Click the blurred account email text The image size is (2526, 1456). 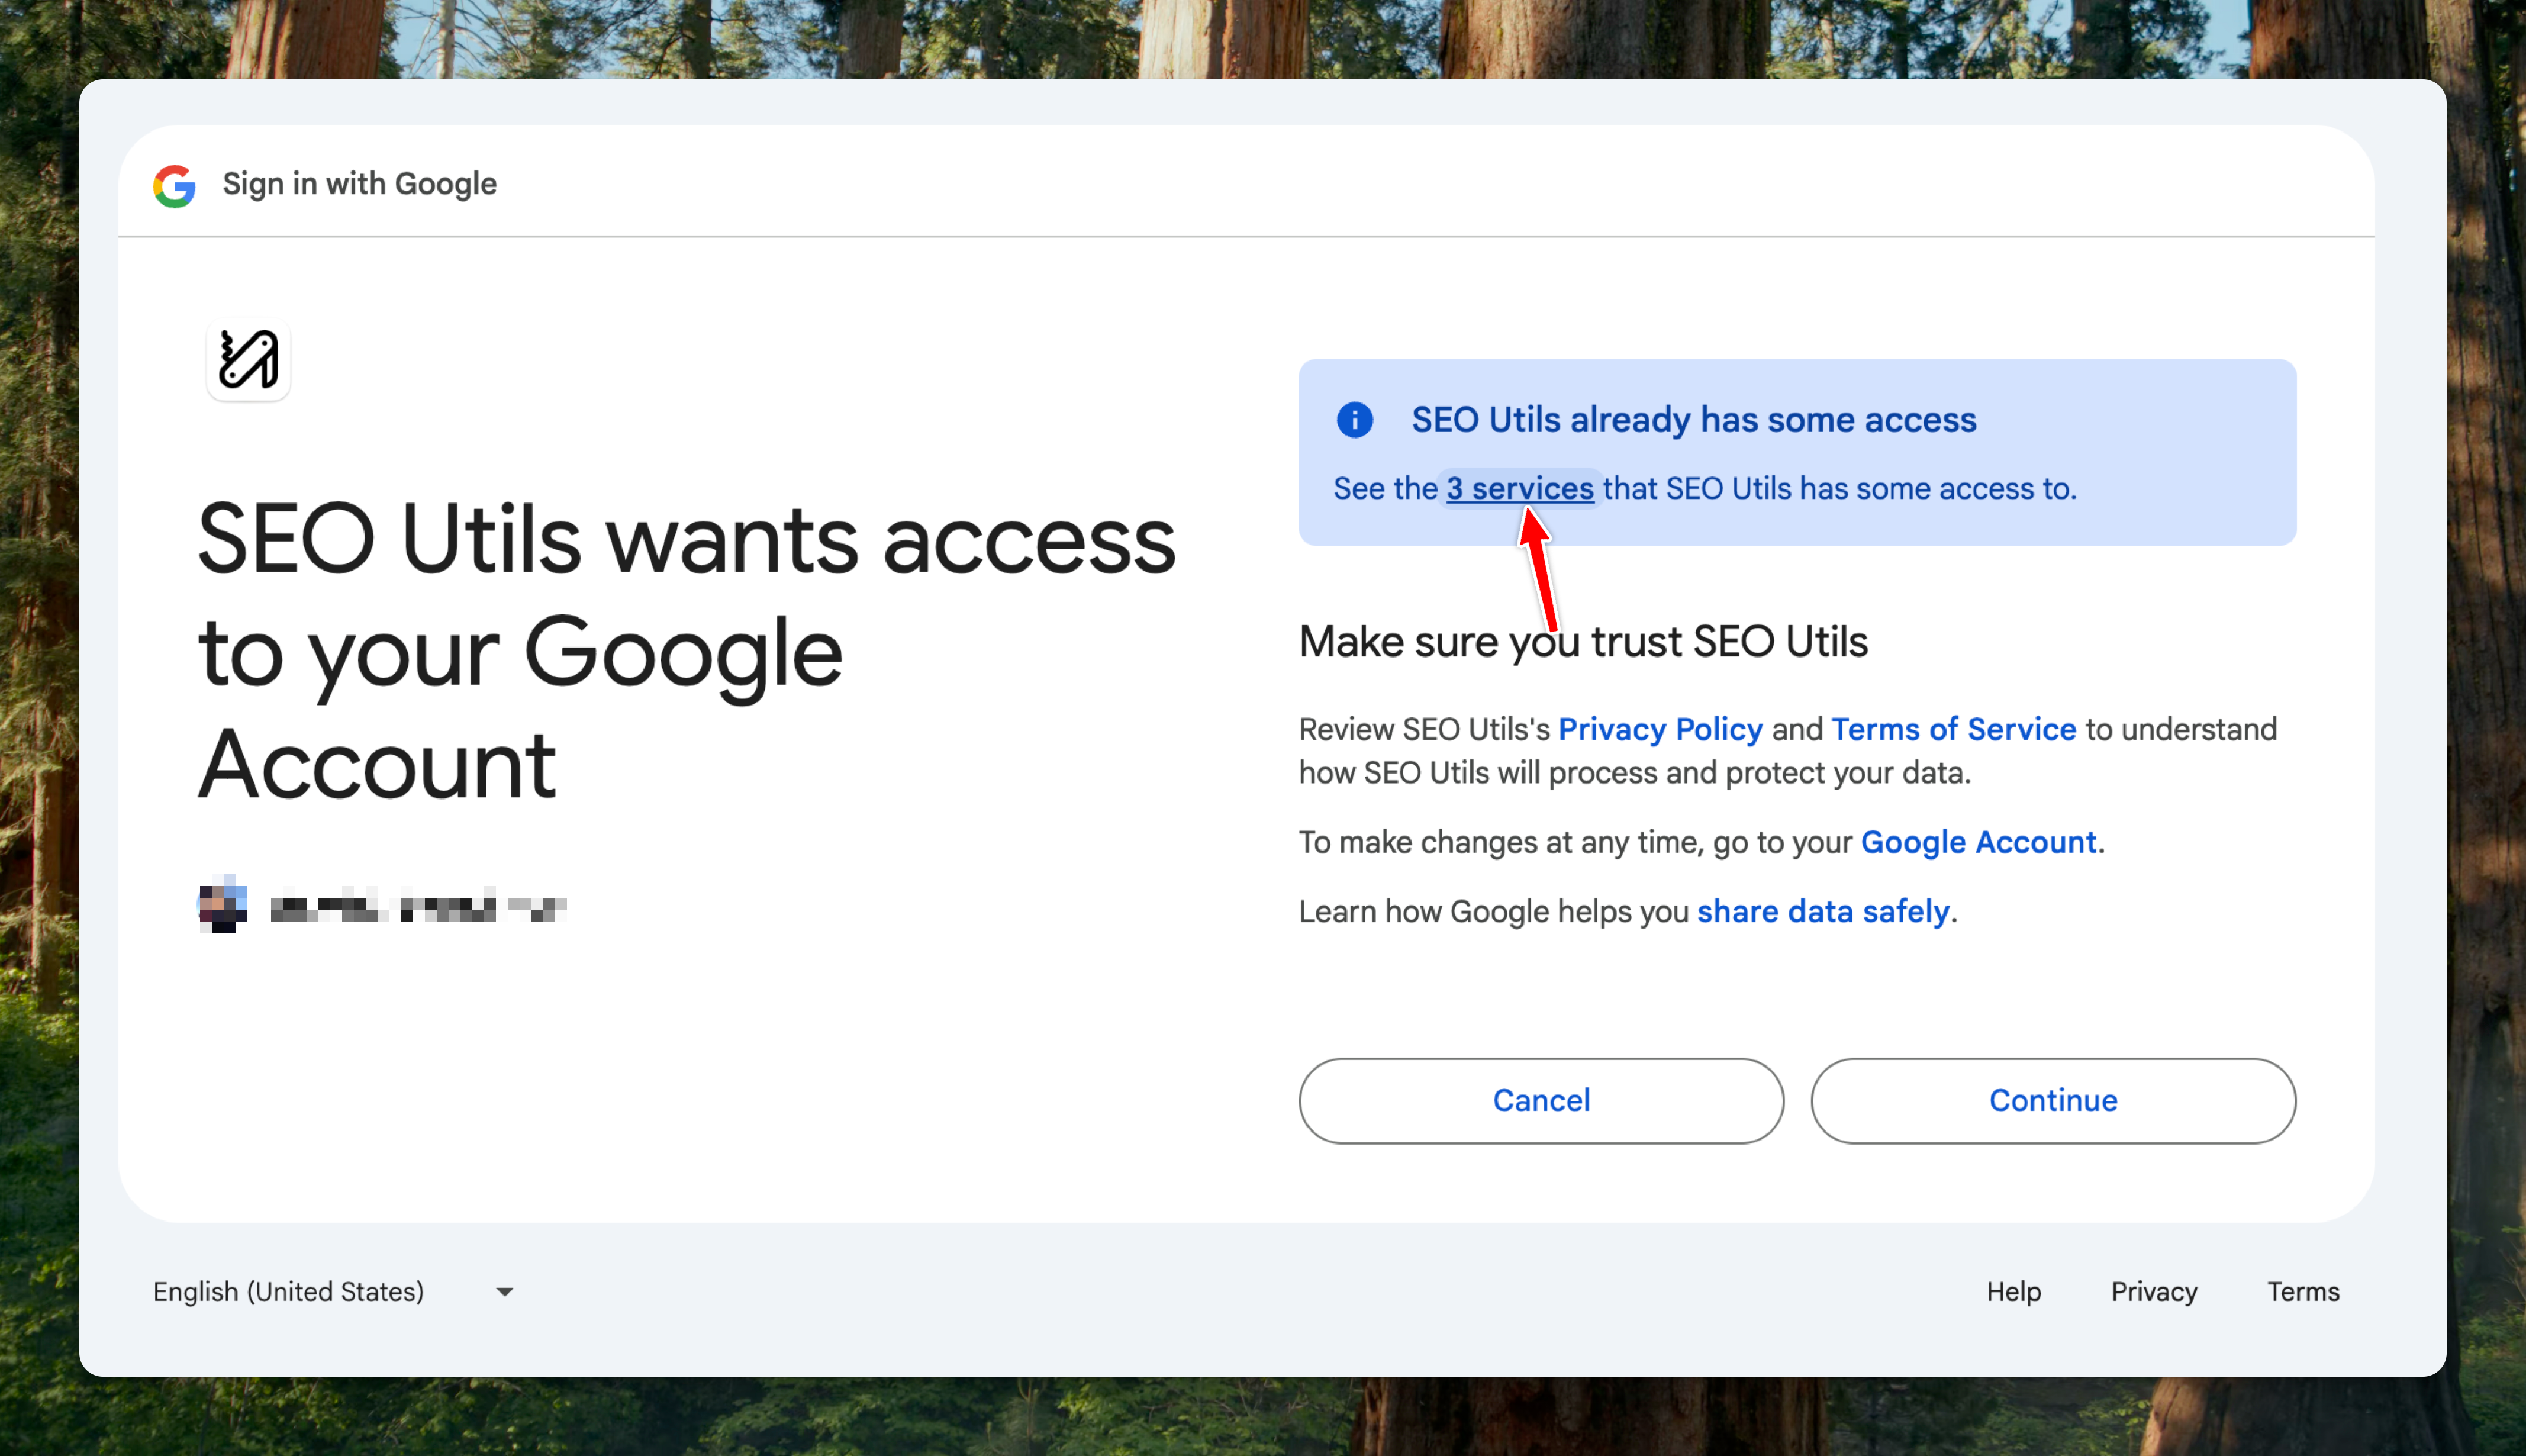click(418, 908)
